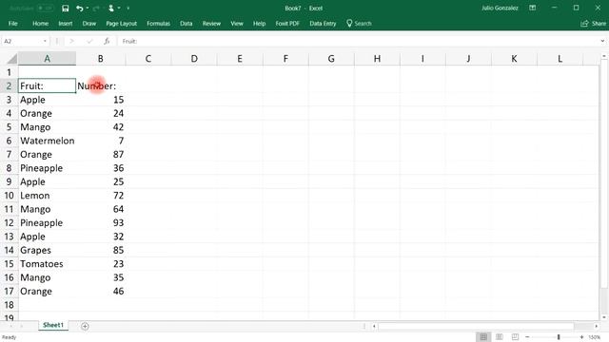609x342 pixels.
Task: Open the Foxit PDF tab
Action: tap(287, 23)
